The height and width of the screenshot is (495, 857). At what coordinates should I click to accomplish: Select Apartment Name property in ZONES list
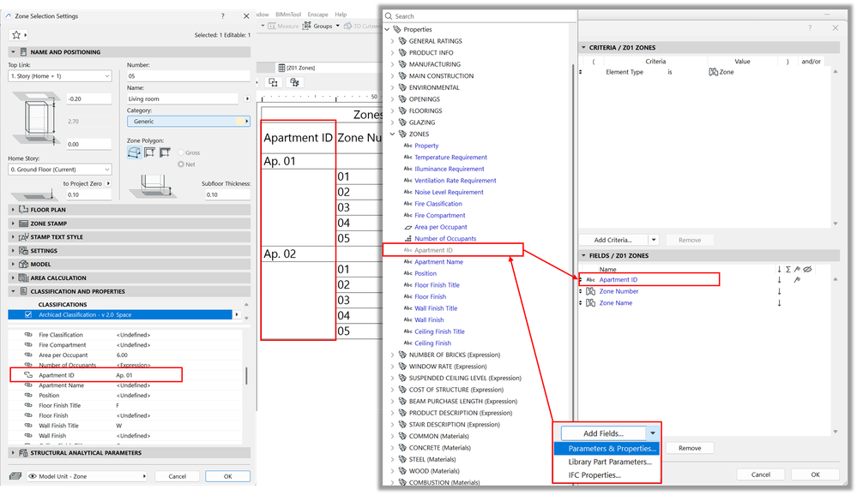(x=438, y=262)
